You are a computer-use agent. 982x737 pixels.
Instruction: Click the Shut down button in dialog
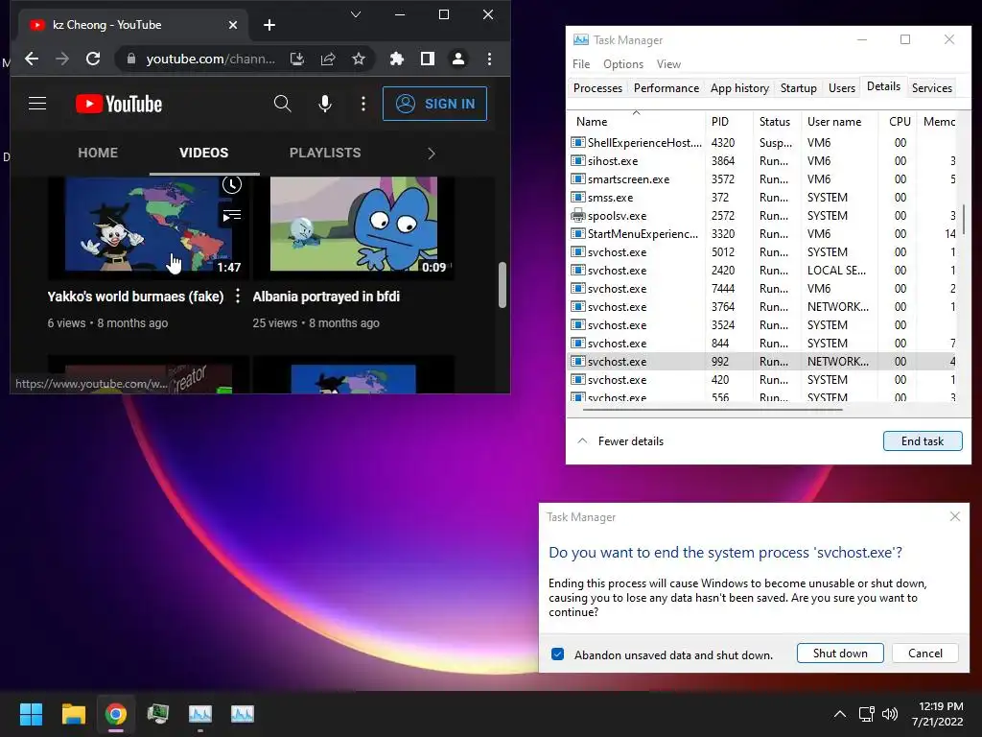tap(840, 653)
